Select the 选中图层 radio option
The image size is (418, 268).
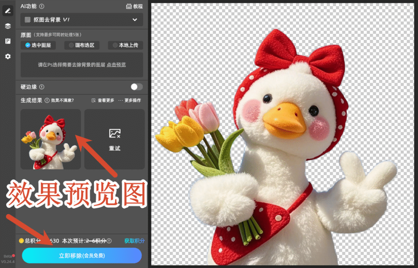[x=38, y=45]
